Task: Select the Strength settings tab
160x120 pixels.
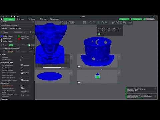Action: 11,52
